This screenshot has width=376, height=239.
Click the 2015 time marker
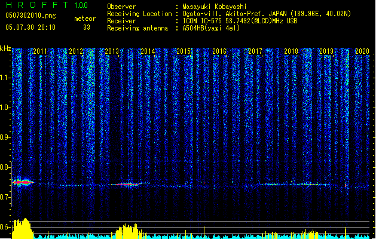tap(184, 51)
